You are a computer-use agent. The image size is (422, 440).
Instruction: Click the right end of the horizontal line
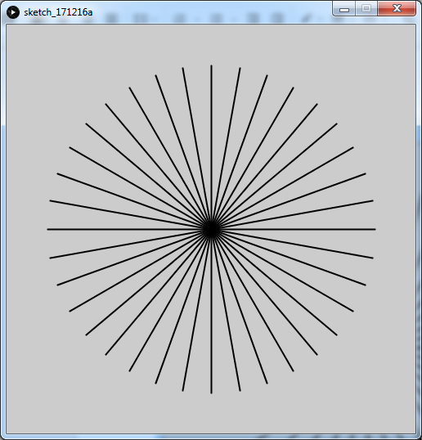tap(375, 230)
